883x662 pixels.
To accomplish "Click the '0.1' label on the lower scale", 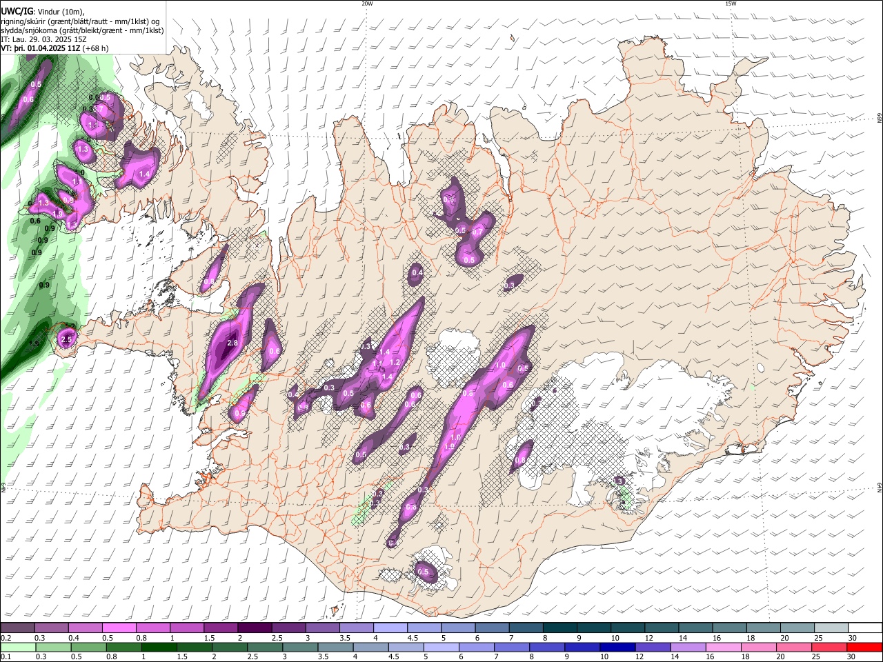I will 6,656.
